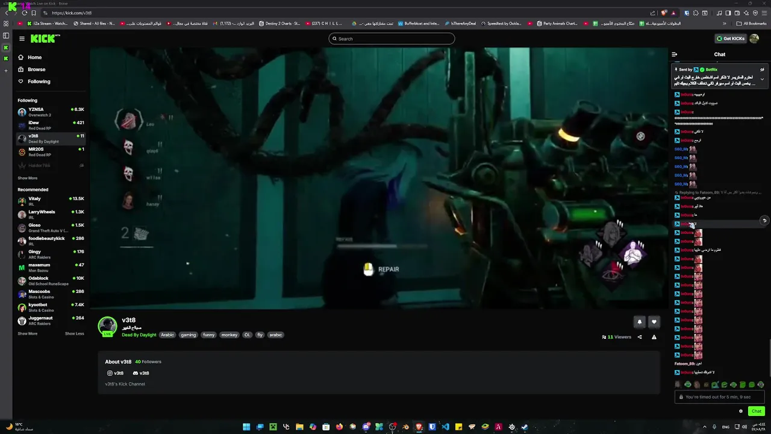771x434 pixels.
Task: Collapse the chat panel arrow icon
Action: (675, 54)
